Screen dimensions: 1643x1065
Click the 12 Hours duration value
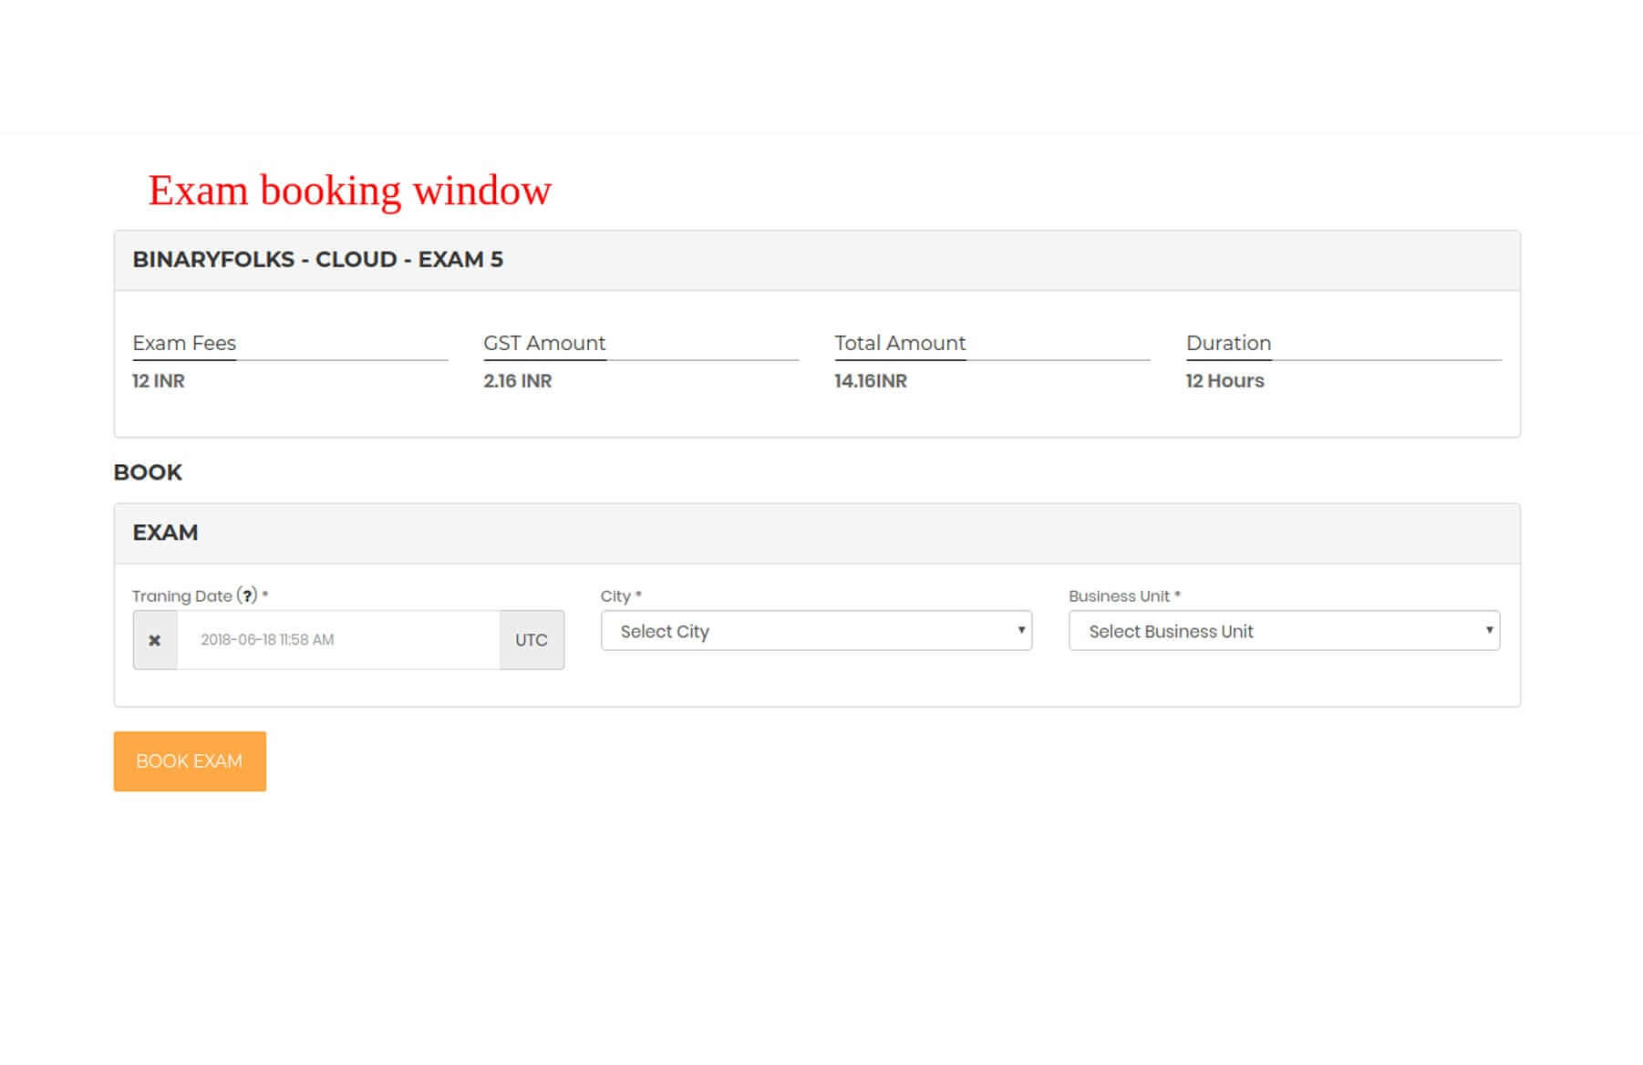[1224, 381]
